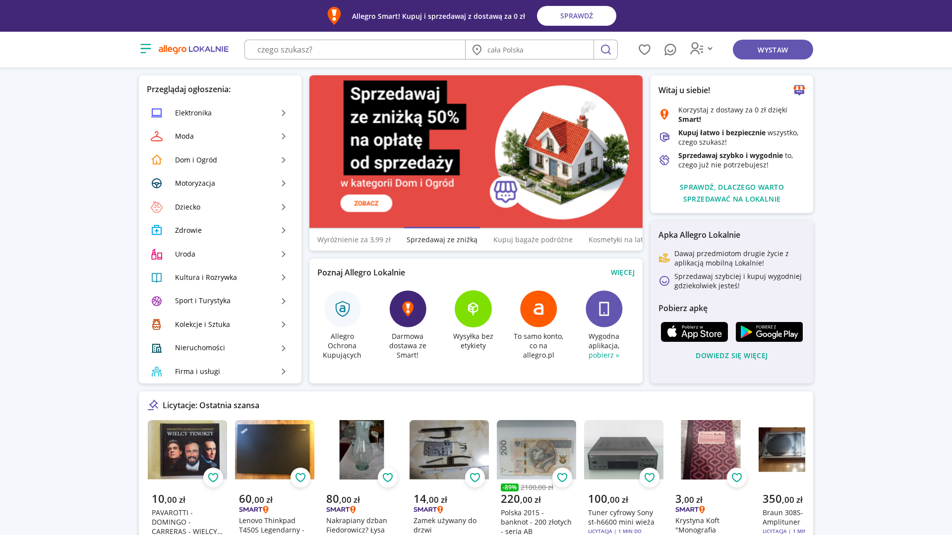This screenshot has width=952, height=535.
Task: Click the Darmowa dostawa ze Smart icon
Action: coord(408,309)
